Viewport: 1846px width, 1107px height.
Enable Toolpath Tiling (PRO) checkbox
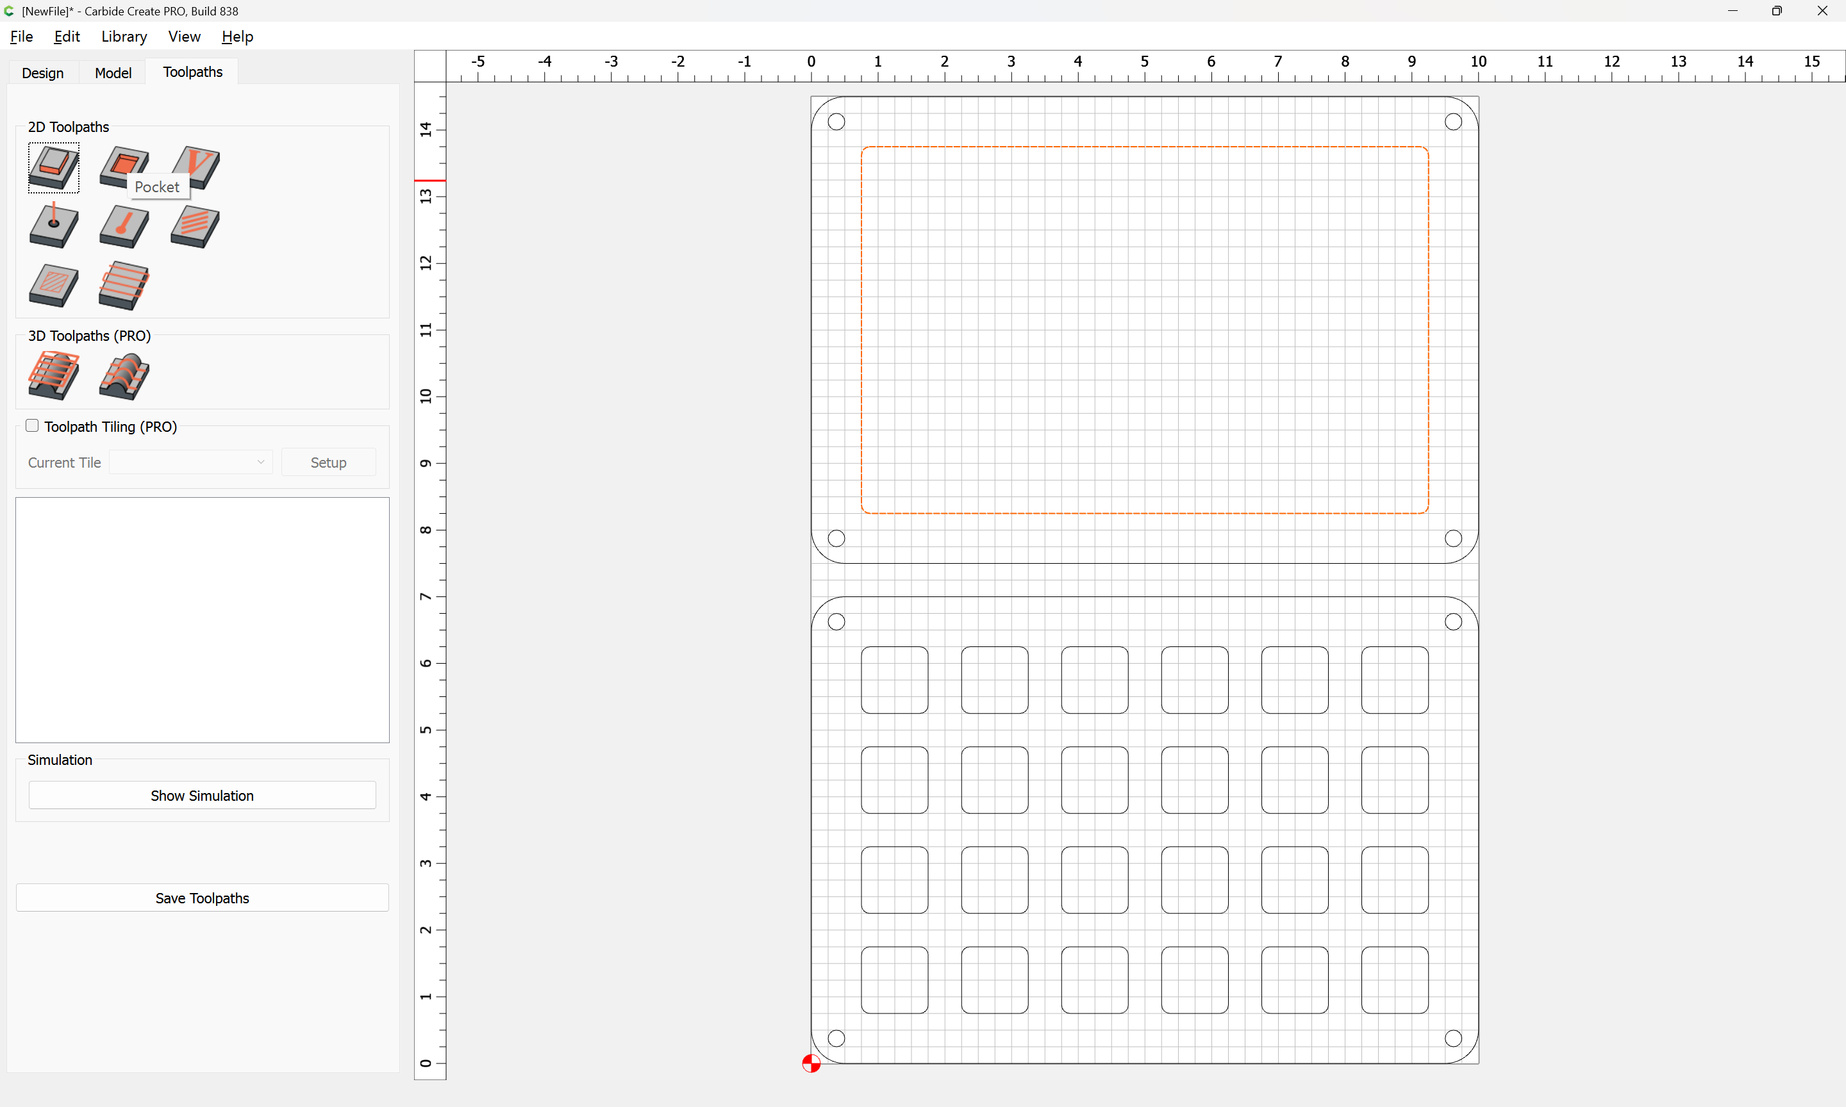click(32, 426)
